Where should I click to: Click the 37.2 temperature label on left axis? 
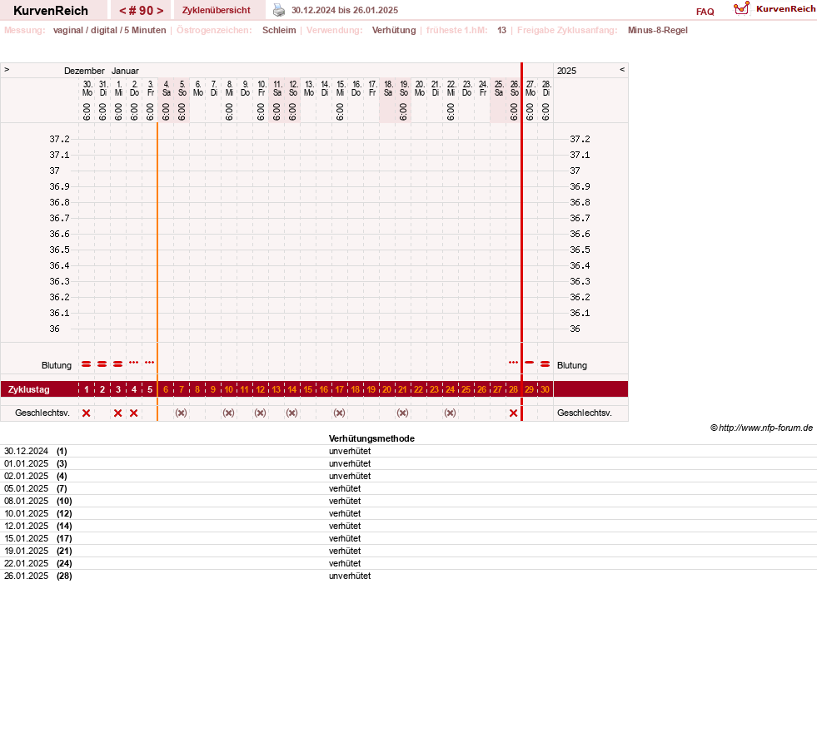[x=59, y=139]
